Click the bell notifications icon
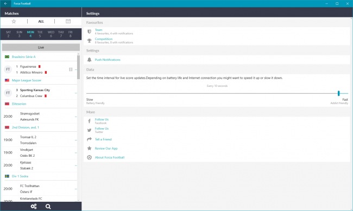 (90, 60)
